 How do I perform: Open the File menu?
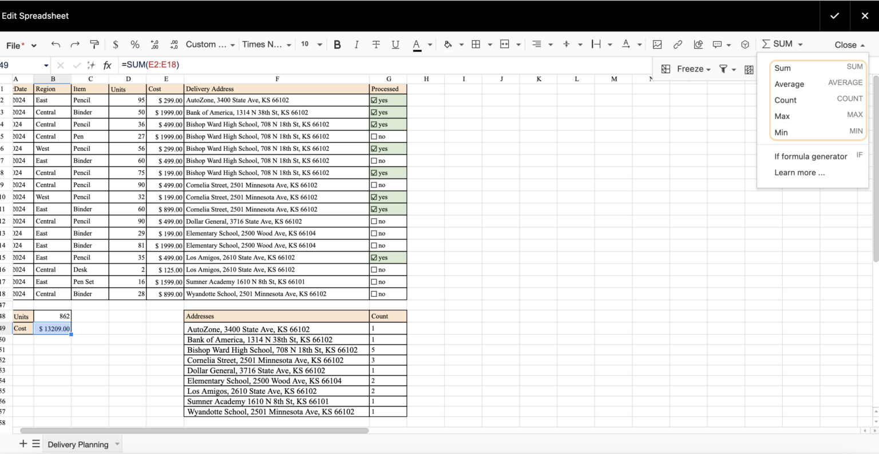coord(15,44)
